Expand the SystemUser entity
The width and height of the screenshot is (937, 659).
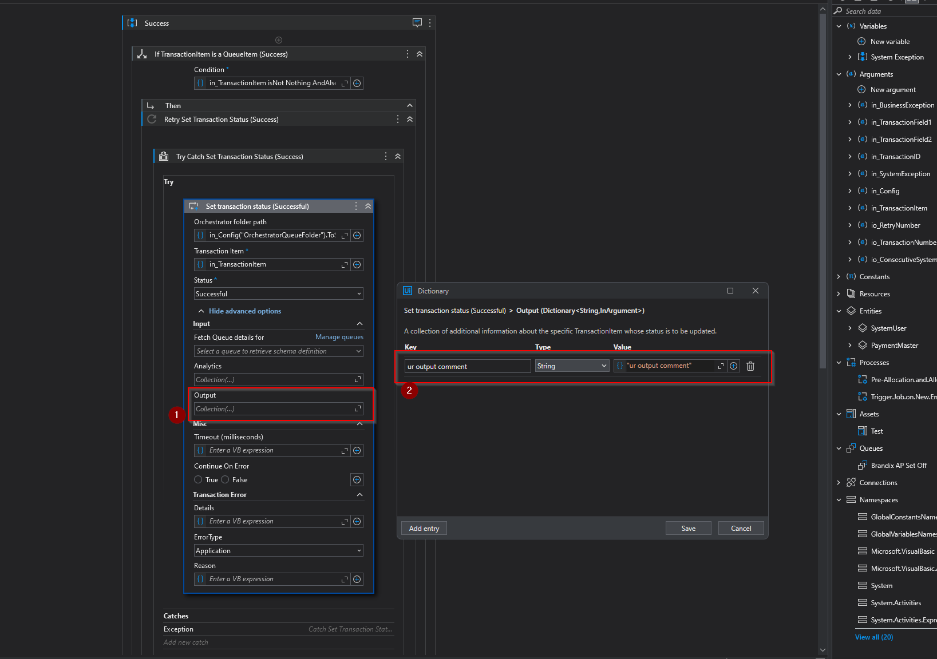point(849,328)
